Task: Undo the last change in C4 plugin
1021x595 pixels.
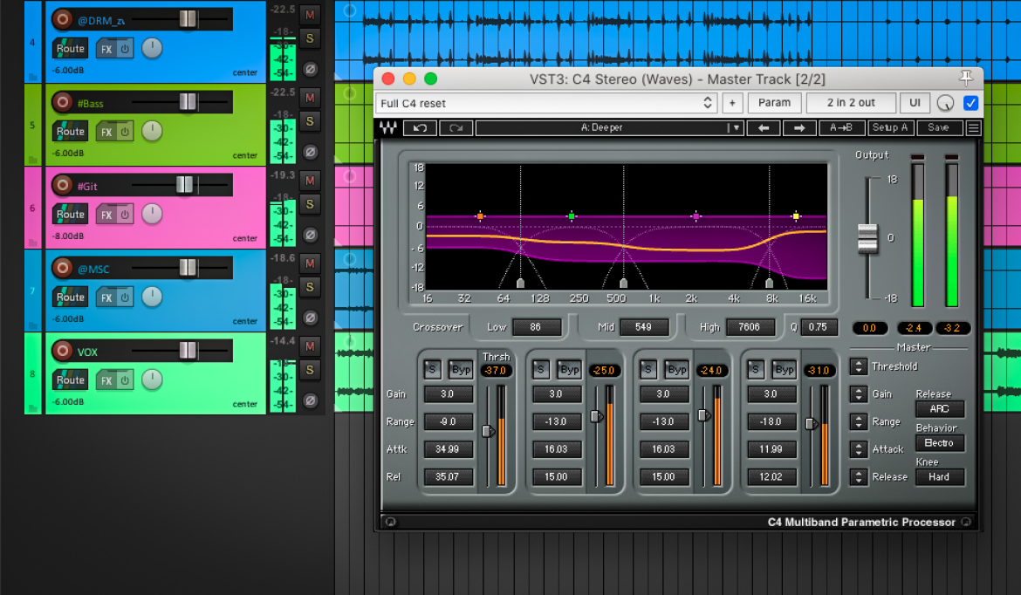Action: [420, 127]
